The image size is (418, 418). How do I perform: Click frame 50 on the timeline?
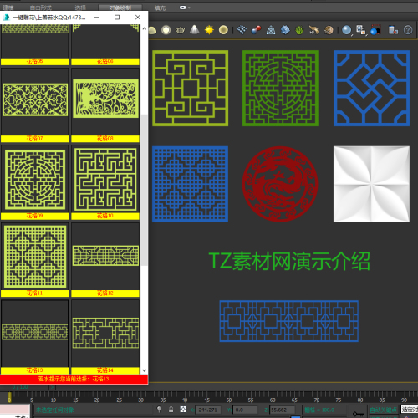(229, 400)
